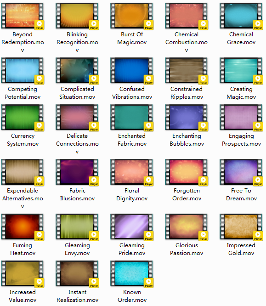Click the Gleaming Pride.mov purple thumbnail
The height and width of the screenshot is (306, 266).
coord(132,227)
